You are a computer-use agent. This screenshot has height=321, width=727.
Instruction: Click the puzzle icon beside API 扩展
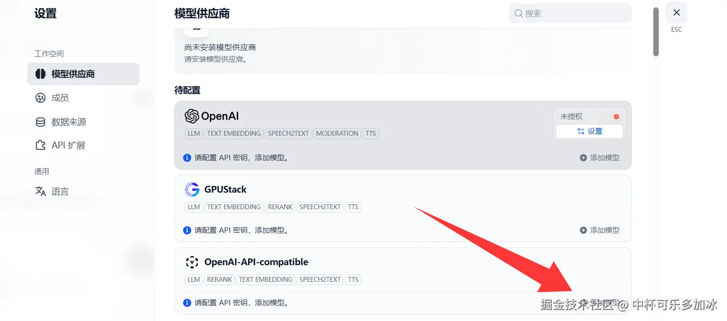[x=40, y=146]
